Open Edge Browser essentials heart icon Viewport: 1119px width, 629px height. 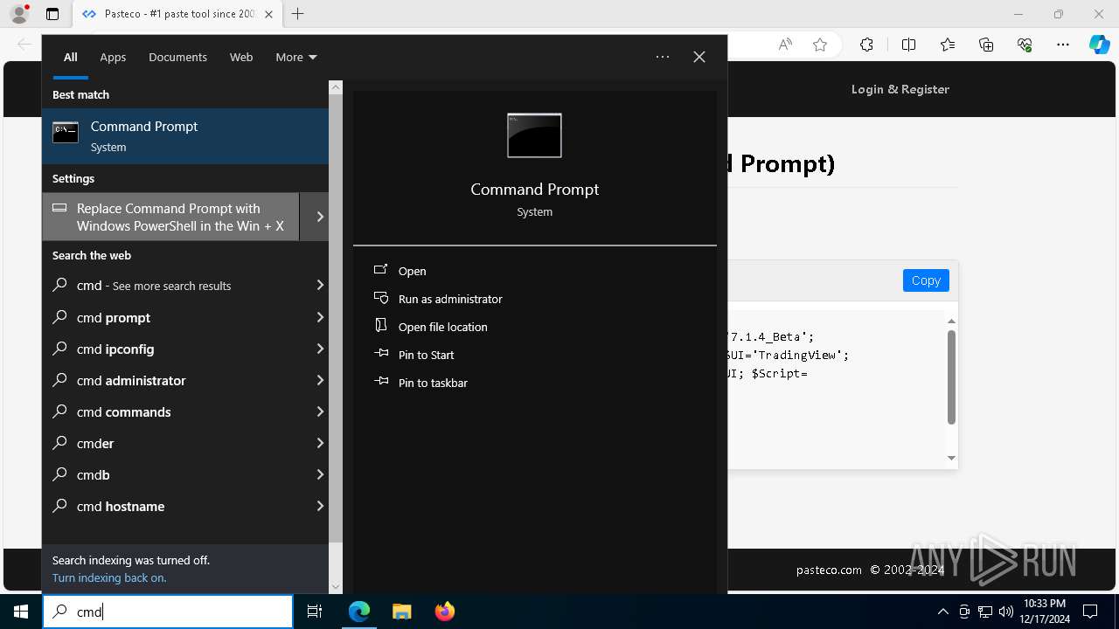pyautogui.click(x=1025, y=45)
